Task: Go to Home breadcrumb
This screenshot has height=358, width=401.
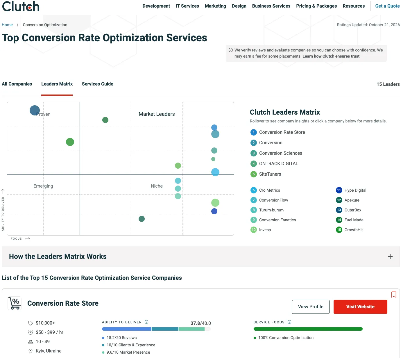Action: (x=7, y=25)
